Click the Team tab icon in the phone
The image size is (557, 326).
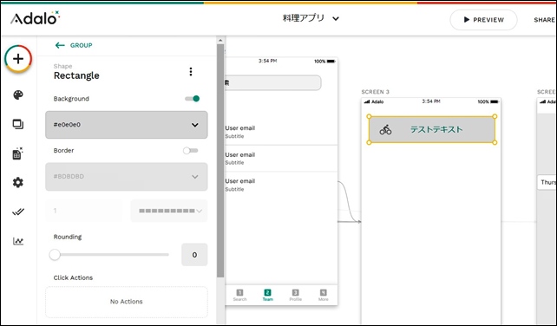point(267,292)
